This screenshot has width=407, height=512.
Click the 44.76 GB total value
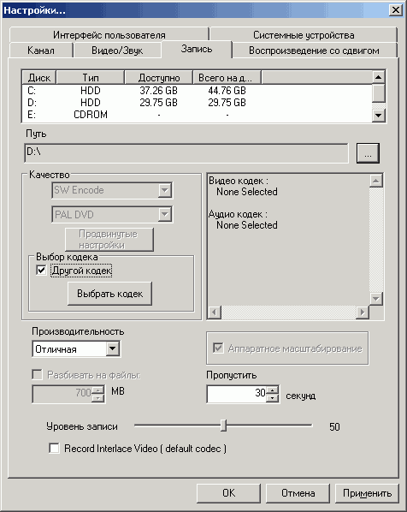227,91
